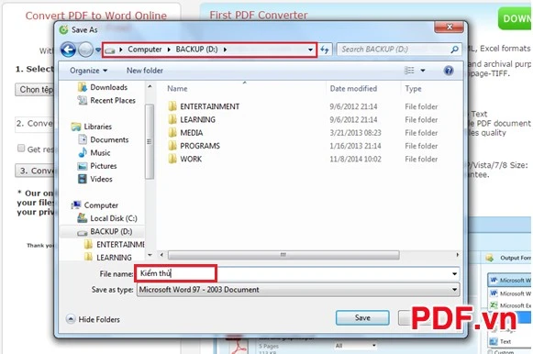
Task: Select BACKUP (D:) in the address path
Action: coord(196,50)
